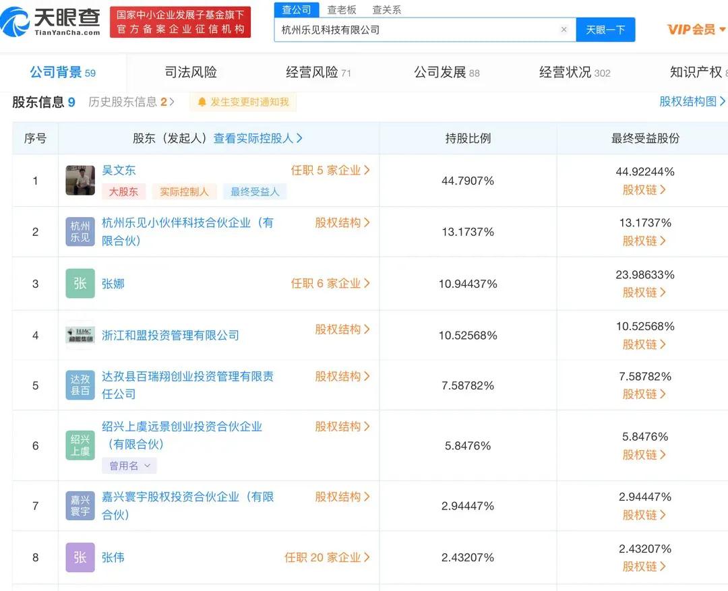Screen dimensions: 728x591
Task: Open 股权链 for the 2.94447% row
Action: click(x=644, y=514)
